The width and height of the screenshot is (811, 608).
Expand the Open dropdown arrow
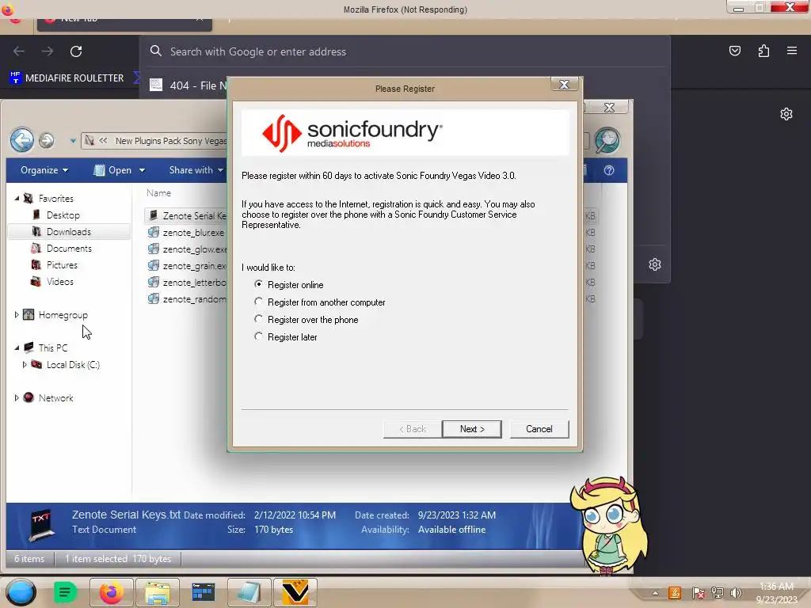point(142,170)
